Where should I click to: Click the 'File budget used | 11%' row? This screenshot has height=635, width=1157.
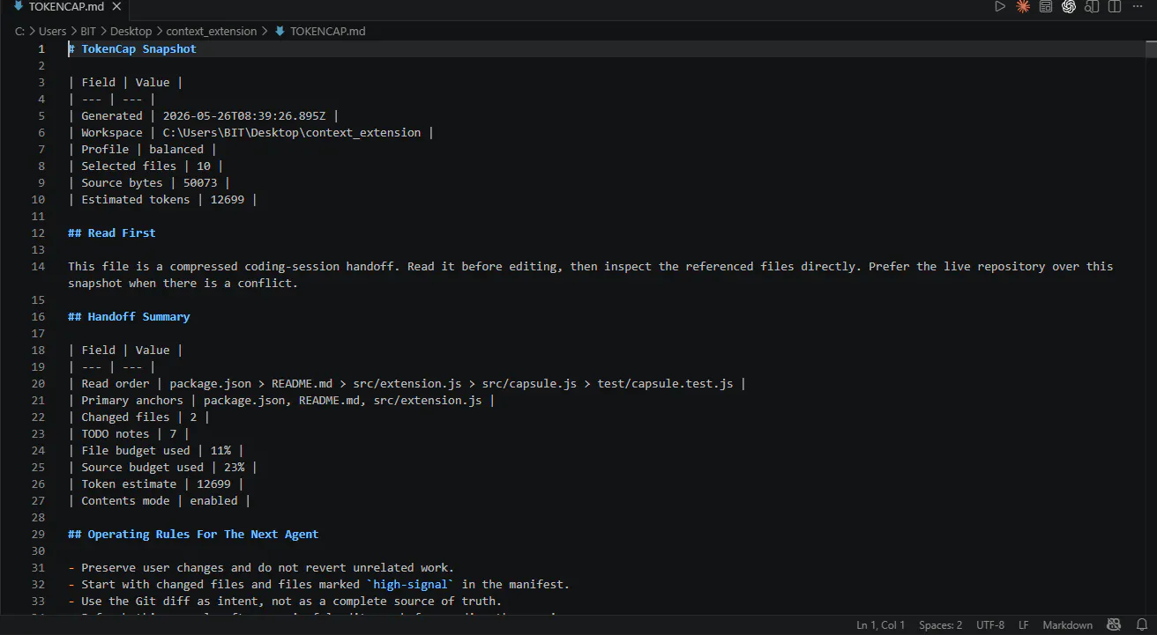coord(156,451)
